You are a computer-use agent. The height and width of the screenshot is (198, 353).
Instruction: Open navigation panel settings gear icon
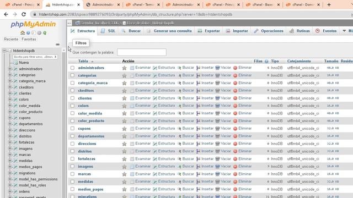coord(39,33)
